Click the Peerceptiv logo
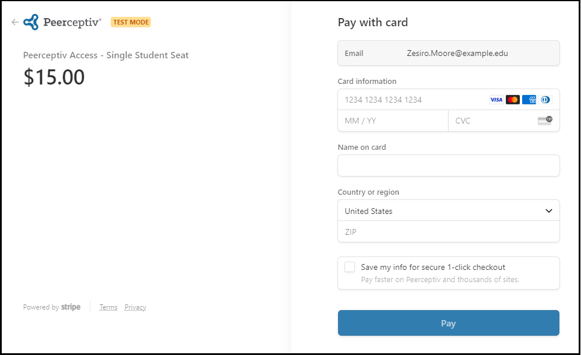The image size is (581, 355). click(62, 22)
